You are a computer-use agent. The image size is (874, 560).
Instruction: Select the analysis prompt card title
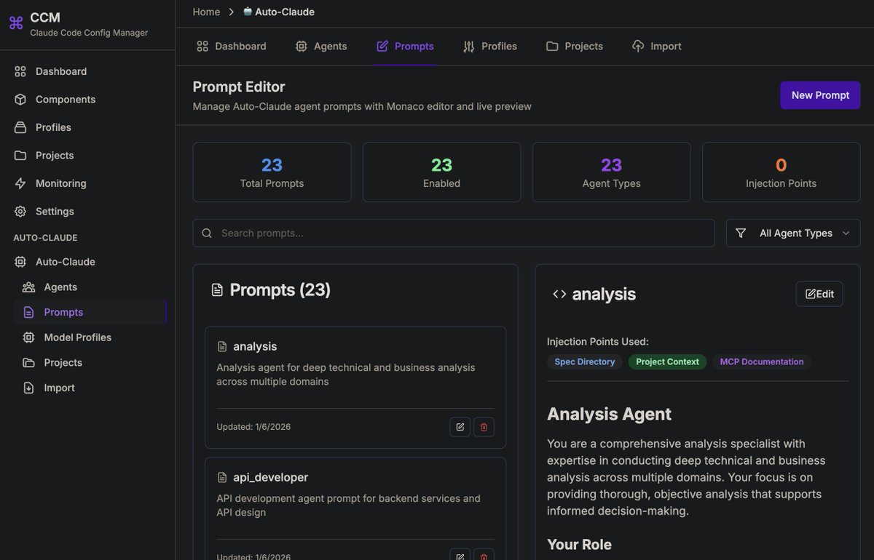pyautogui.click(x=255, y=346)
